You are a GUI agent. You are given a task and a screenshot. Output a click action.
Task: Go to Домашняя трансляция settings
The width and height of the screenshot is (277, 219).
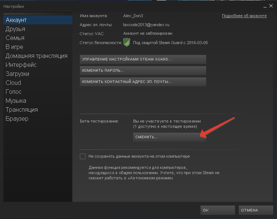click(36, 56)
